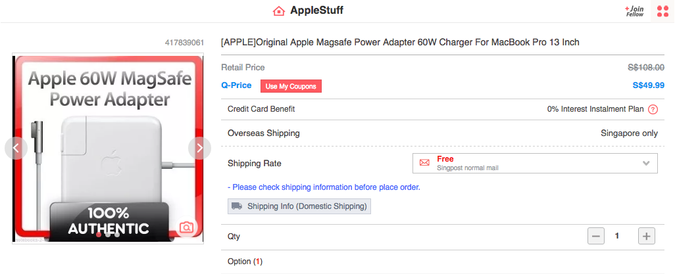Click the Credit Card Benefit label
The image size is (675, 274).
261,109
